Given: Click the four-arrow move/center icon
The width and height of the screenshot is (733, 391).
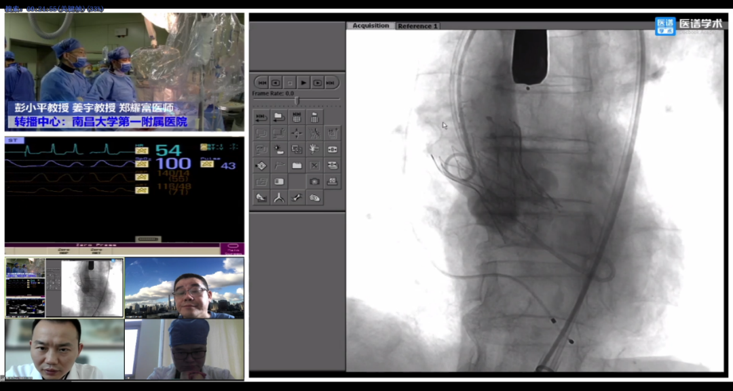Looking at the screenshot, I should [297, 133].
